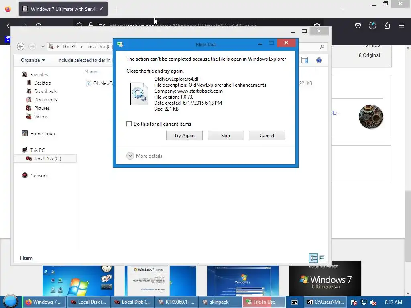Click Local Disk (C:) in breadcrumb
The image size is (411, 308).
(99, 47)
